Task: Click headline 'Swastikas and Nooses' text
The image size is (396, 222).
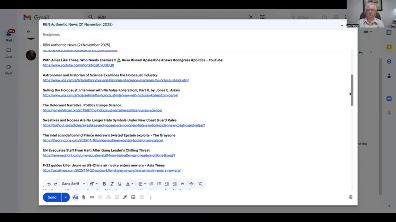Action: coord(110,120)
